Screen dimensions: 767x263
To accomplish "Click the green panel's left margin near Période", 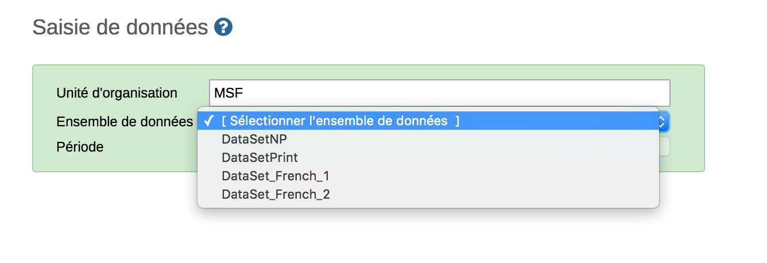I will coord(44,147).
